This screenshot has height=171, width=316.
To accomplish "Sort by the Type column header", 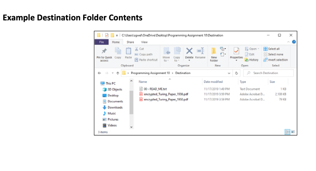I will [243, 82].
